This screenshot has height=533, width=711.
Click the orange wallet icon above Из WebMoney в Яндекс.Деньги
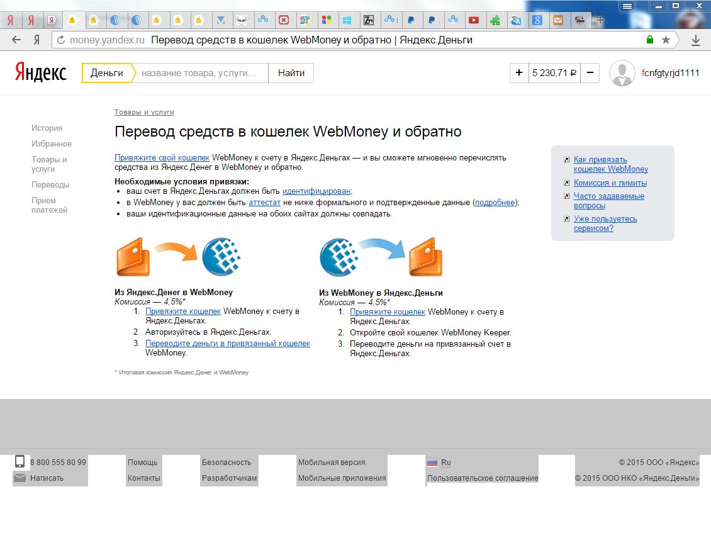pos(426,257)
